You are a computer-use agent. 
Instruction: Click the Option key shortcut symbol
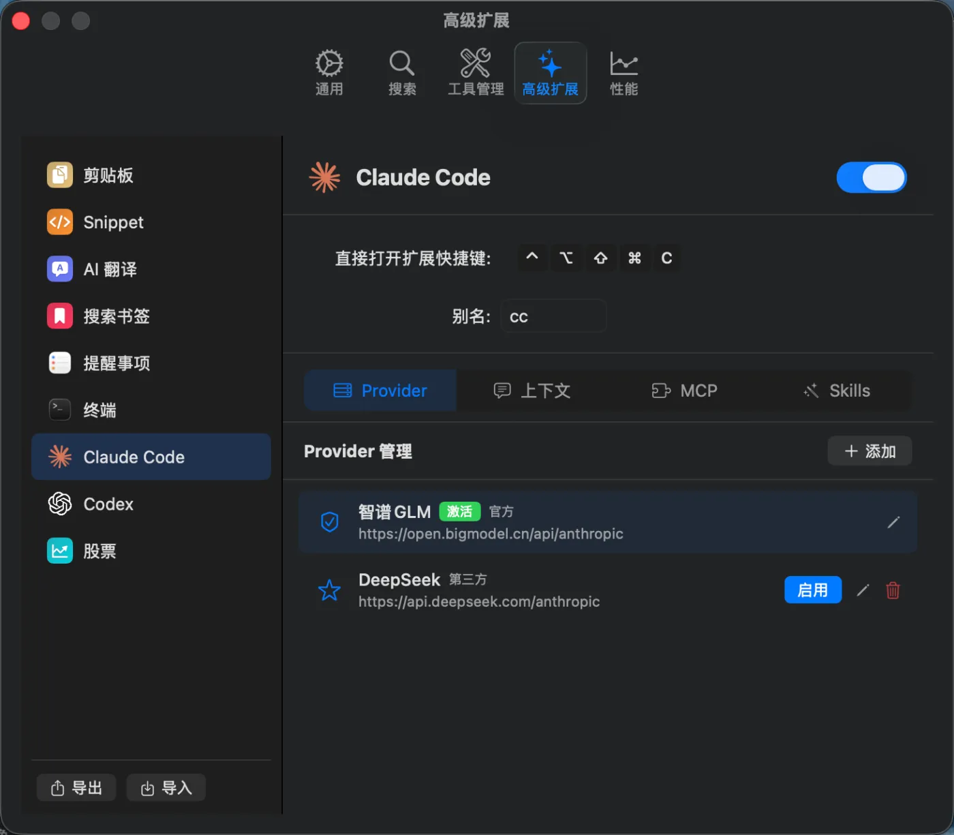(566, 258)
